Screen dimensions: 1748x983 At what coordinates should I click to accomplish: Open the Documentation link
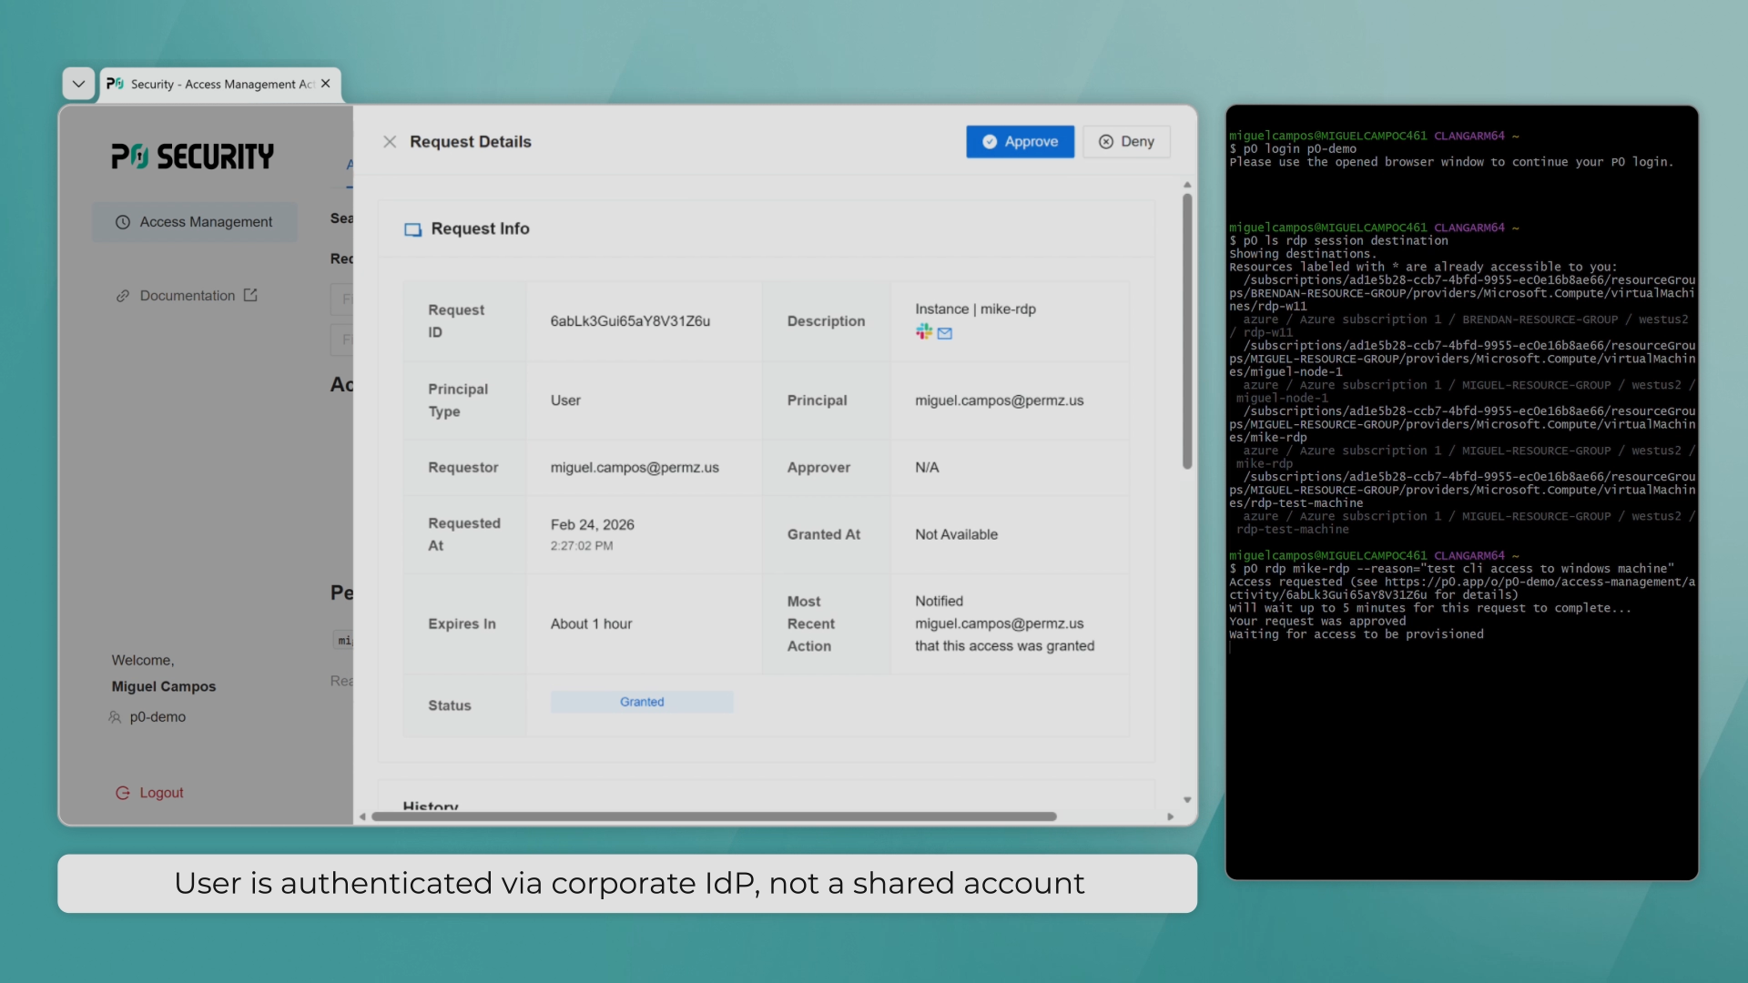187,296
